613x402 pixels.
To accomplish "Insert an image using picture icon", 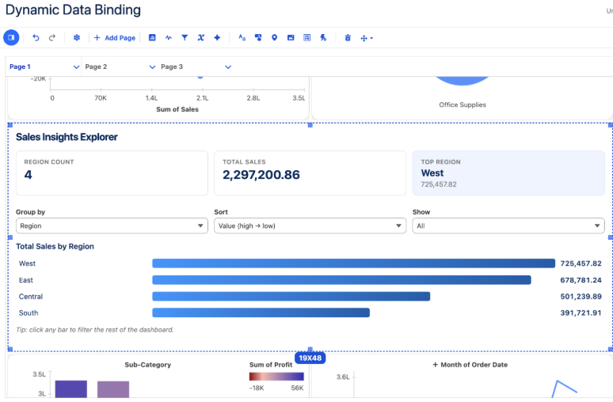I will click(291, 37).
